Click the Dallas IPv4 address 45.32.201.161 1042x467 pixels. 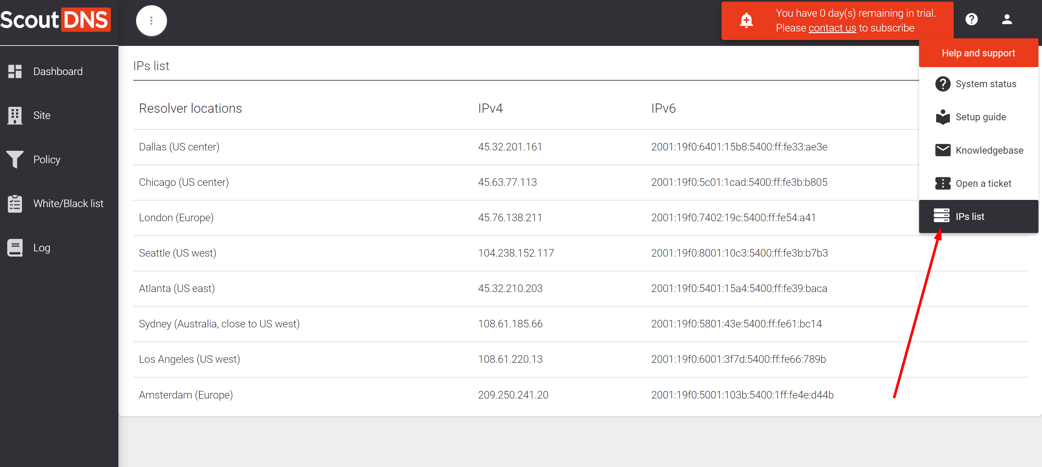[510, 147]
